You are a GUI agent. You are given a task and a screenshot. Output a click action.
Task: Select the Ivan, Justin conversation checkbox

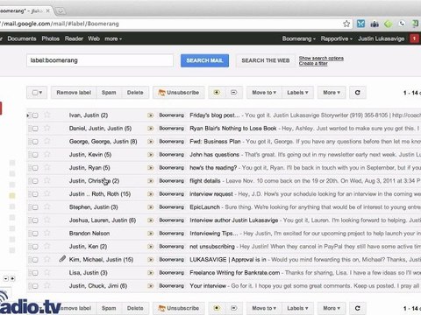35,115
